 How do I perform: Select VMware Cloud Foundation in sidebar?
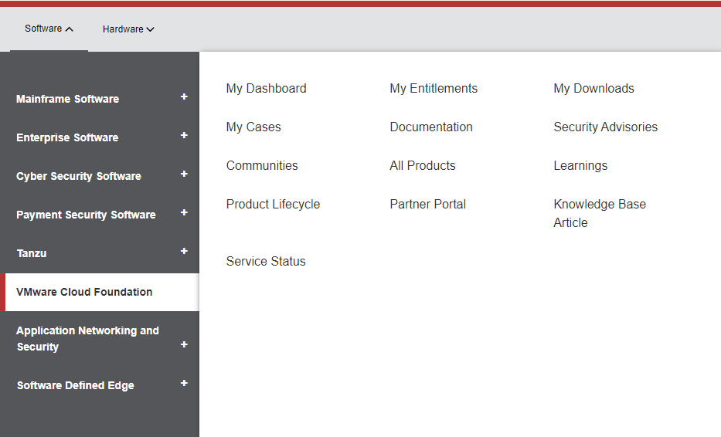pyautogui.click(x=84, y=292)
